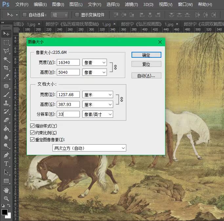Click the resolution field showing 33

coord(68,114)
